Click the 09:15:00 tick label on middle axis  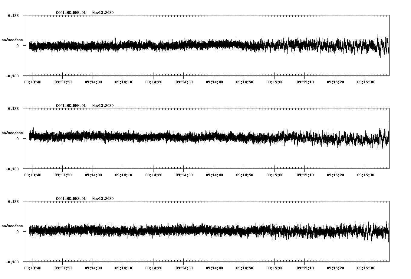point(275,174)
